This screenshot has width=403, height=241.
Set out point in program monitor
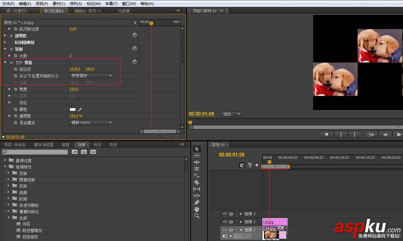[x=355, y=135]
